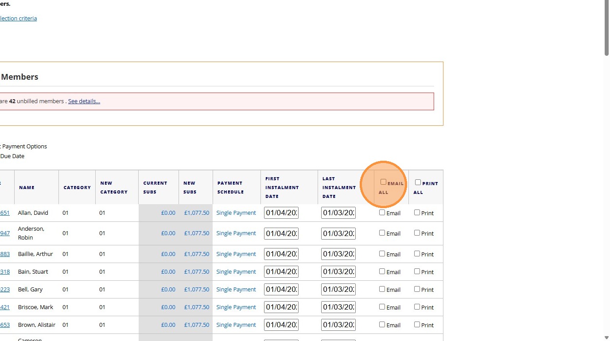Follow Single Payment link for Brown, Alistair
The height and width of the screenshot is (341, 610).
236,325
